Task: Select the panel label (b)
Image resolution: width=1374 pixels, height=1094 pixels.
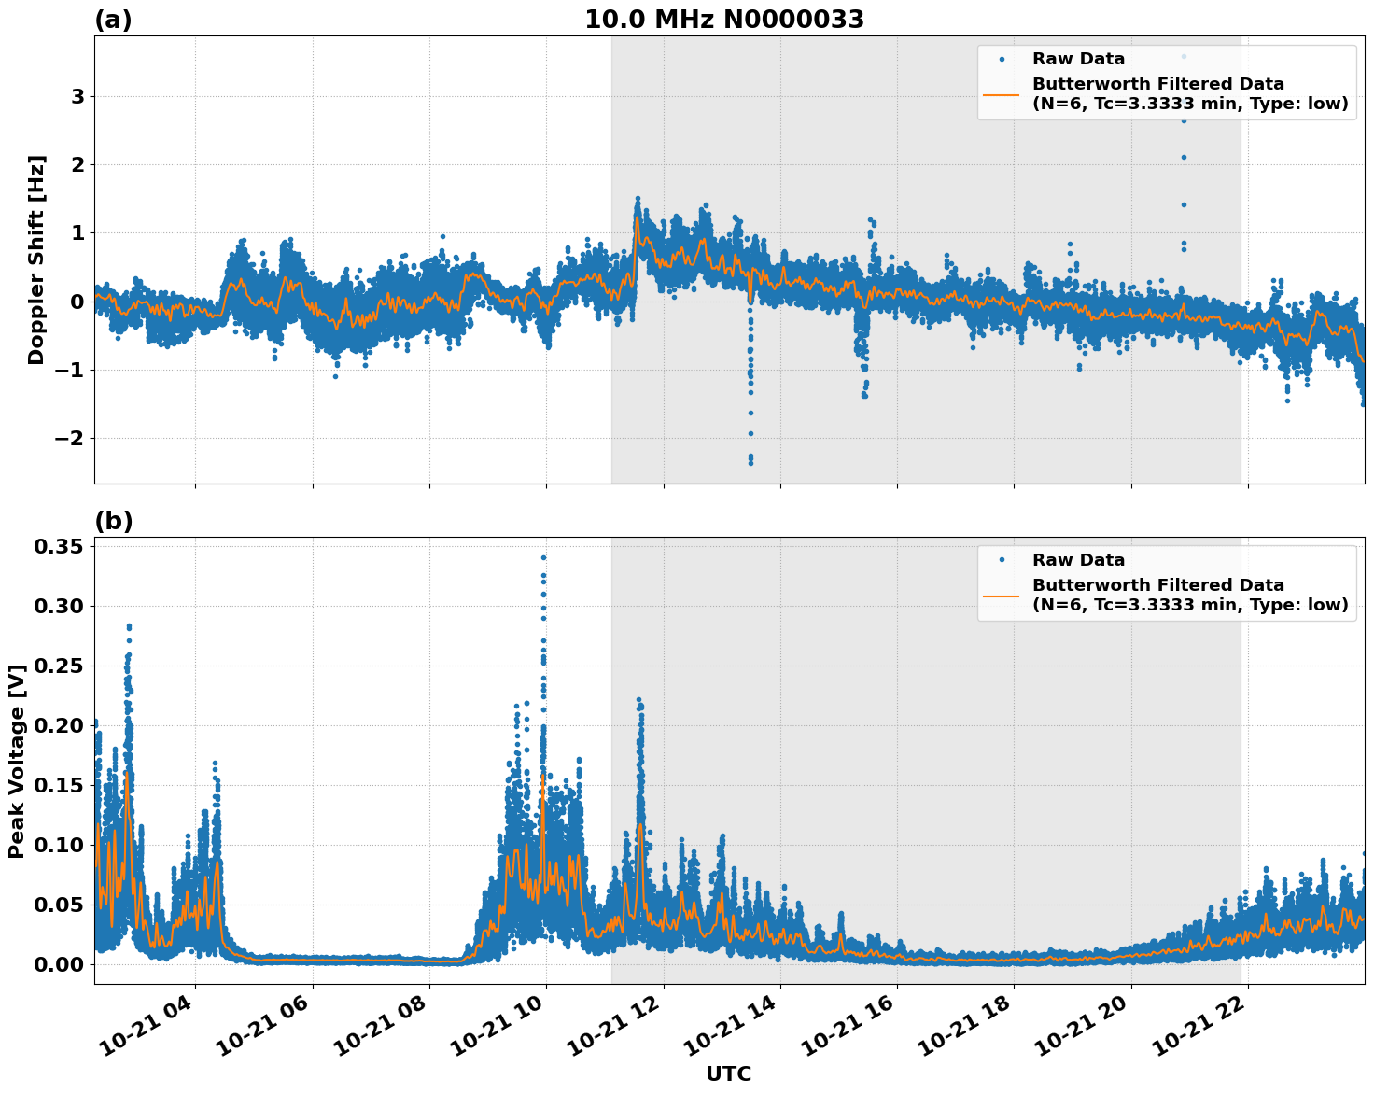Action: (x=114, y=521)
